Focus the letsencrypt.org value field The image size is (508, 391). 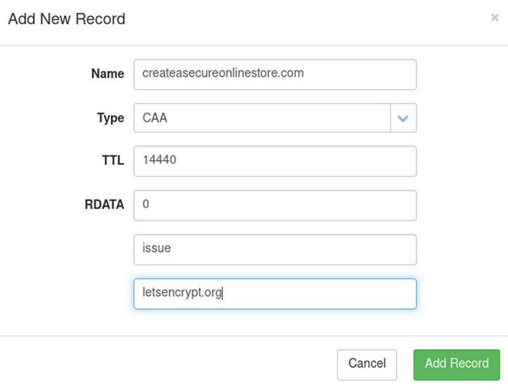coord(275,294)
